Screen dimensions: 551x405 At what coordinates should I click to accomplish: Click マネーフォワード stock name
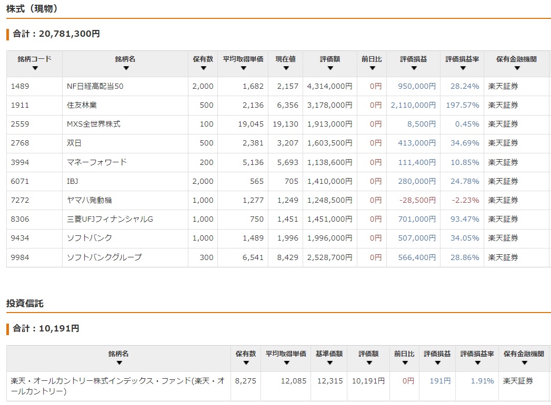click(x=97, y=162)
